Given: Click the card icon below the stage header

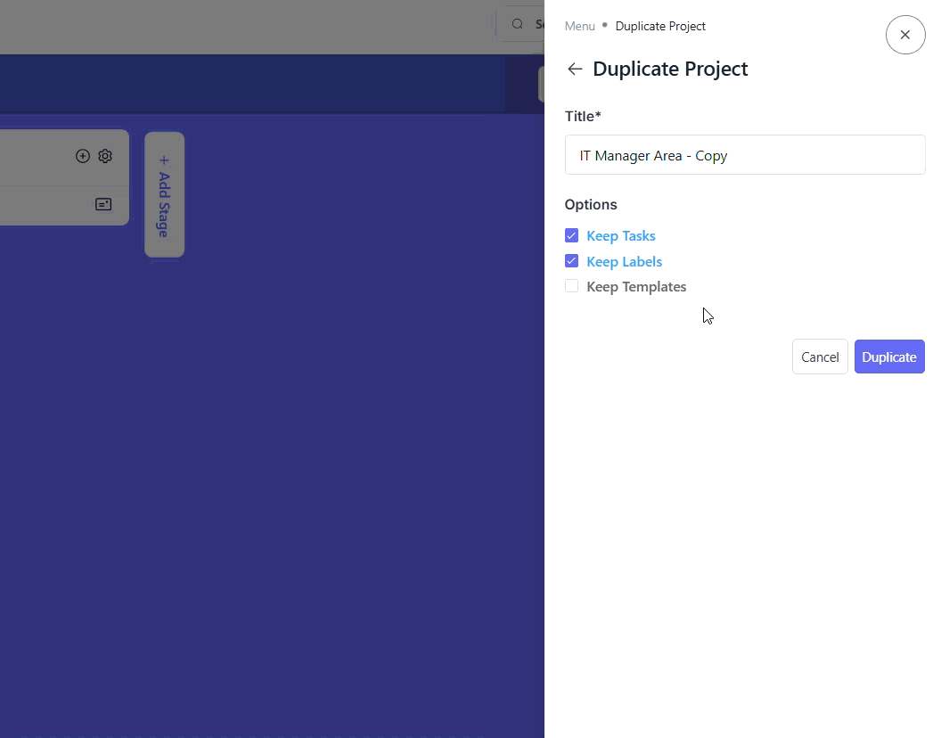Looking at the screenshot, I should [x=103, y=205].
